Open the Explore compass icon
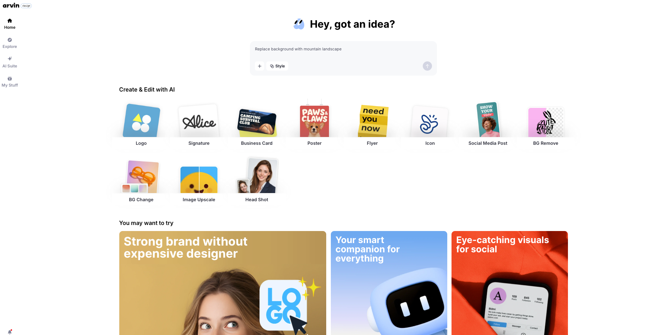The width and height of the screenshot is (651, 335). [10, 40]
